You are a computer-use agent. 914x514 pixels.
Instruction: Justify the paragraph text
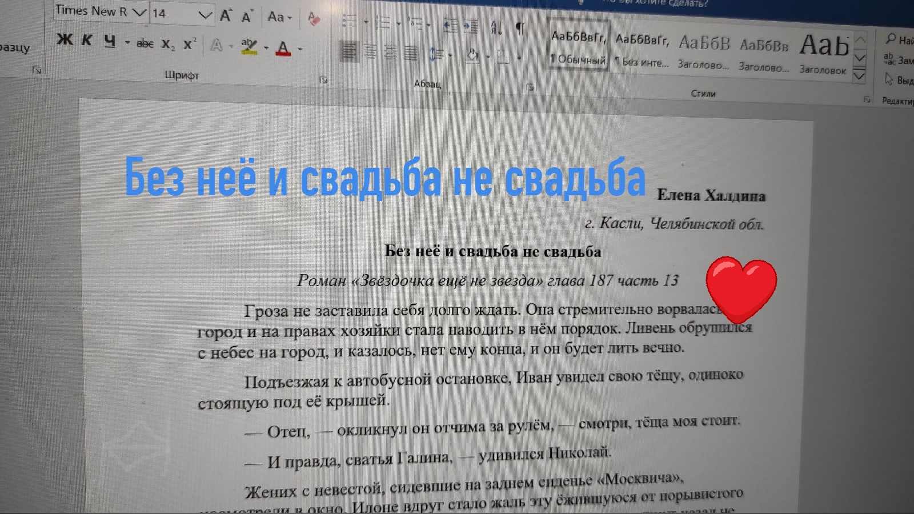pyautogui.click(x=411, y=53)
